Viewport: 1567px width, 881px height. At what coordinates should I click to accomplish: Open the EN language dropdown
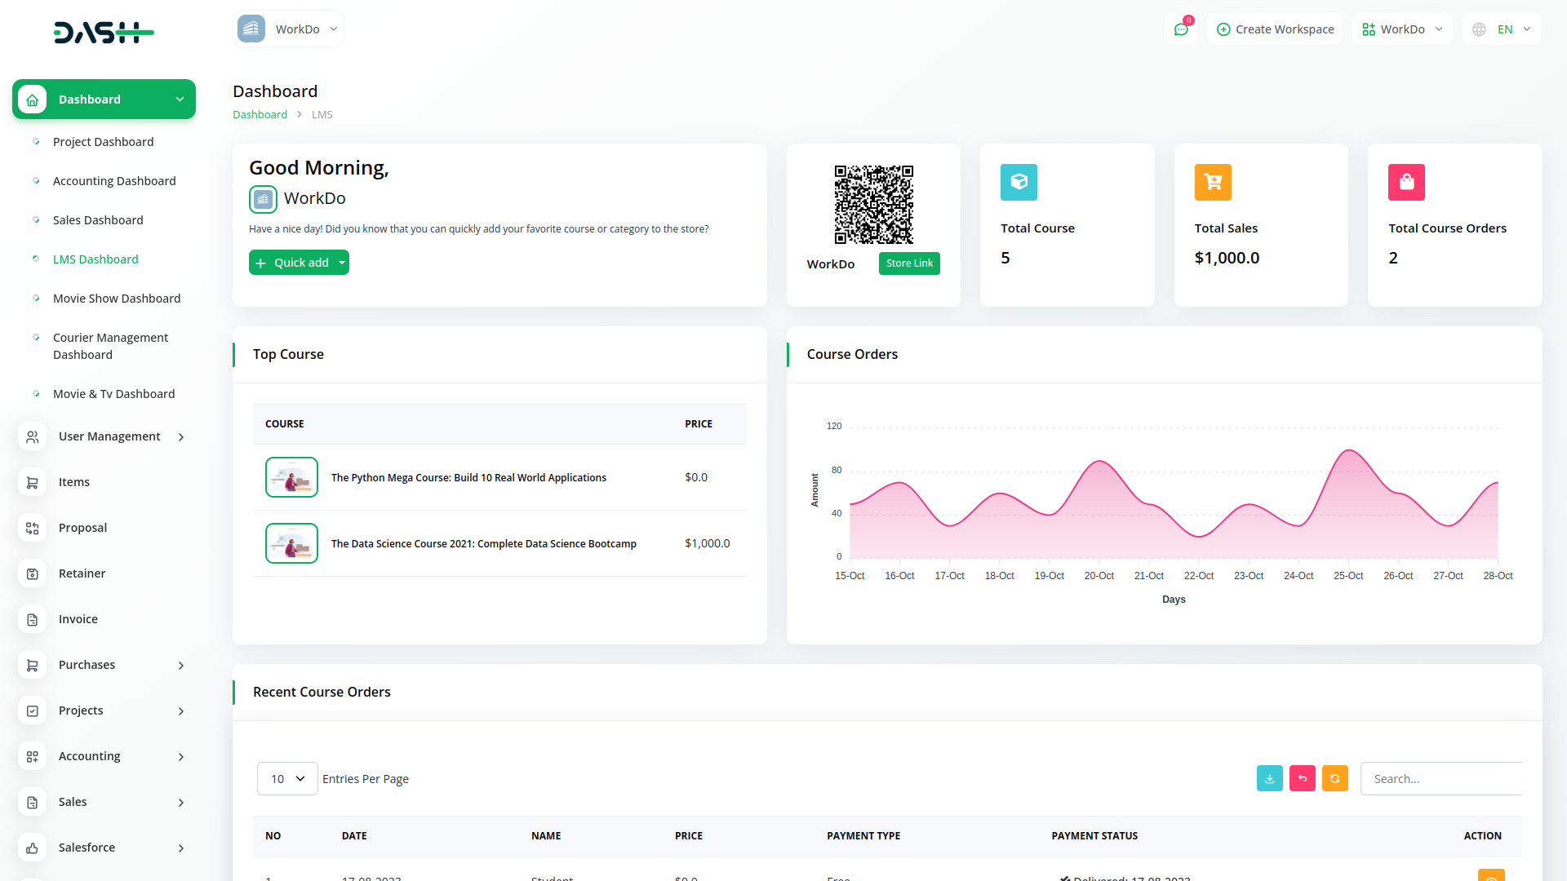coord(1503,29)
